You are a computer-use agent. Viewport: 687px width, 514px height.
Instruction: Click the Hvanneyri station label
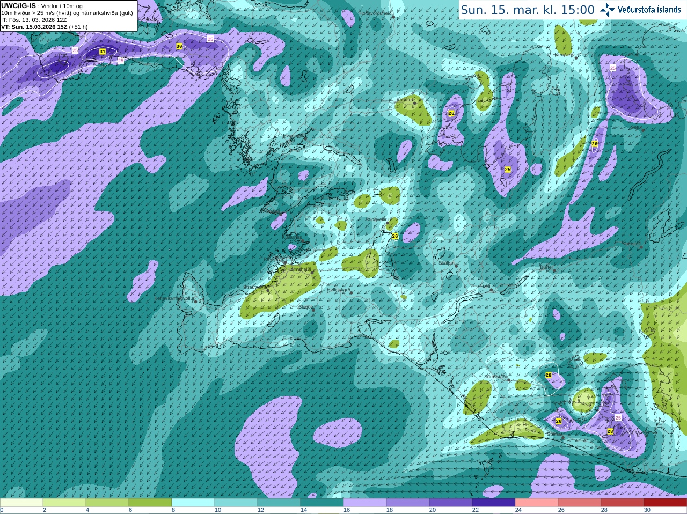point(293,136)
